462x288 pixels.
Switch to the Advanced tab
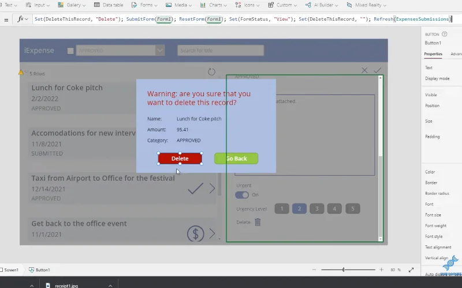click(x=456, y=54)
